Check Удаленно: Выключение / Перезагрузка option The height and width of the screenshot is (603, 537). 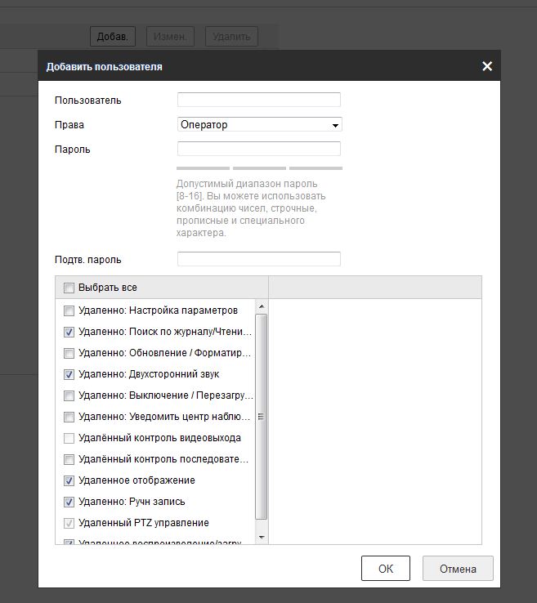[x=69, y=395]
